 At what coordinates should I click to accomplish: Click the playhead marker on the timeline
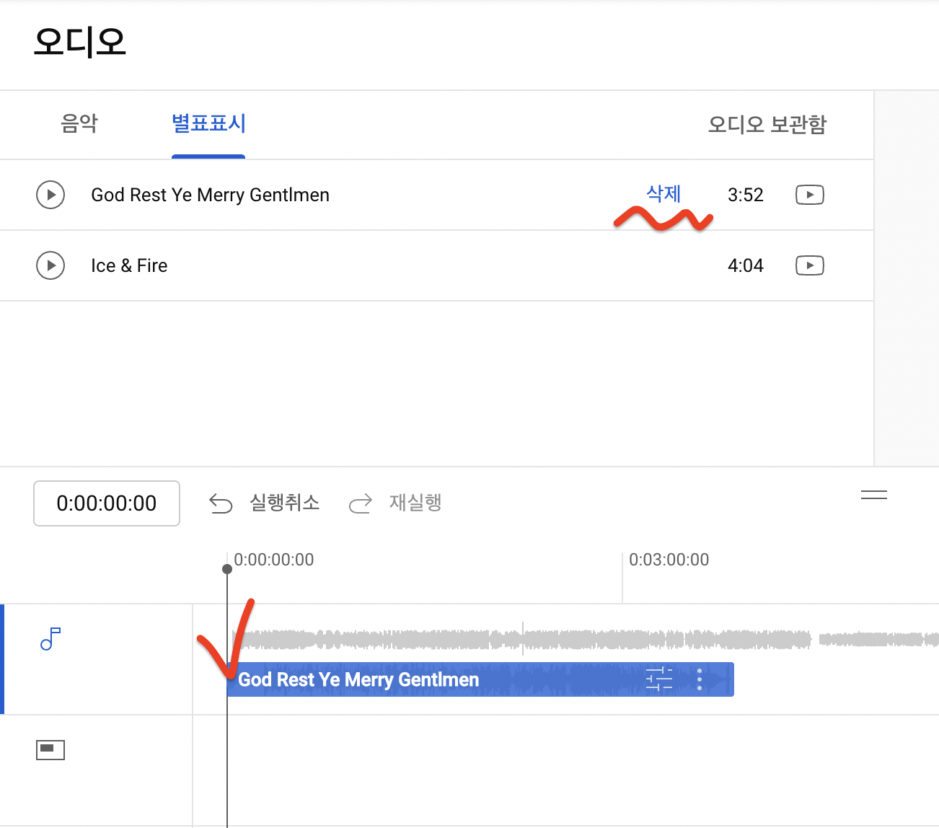point(227,569)
